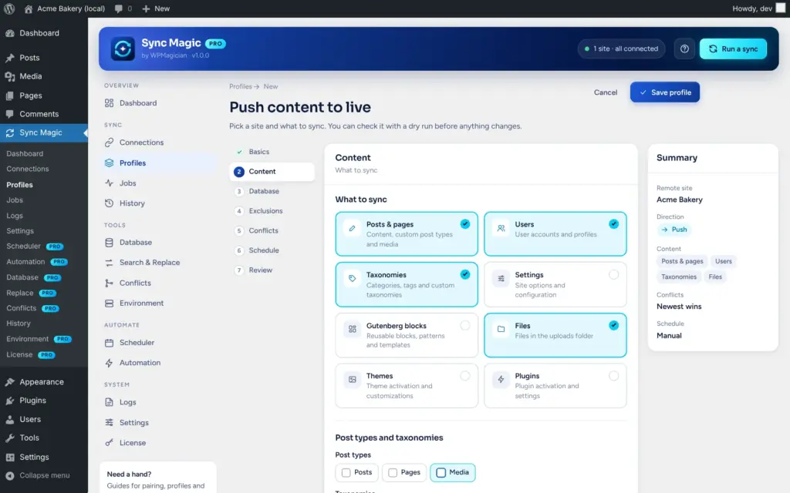Uncheck the Users sync option

coord(613,224)
